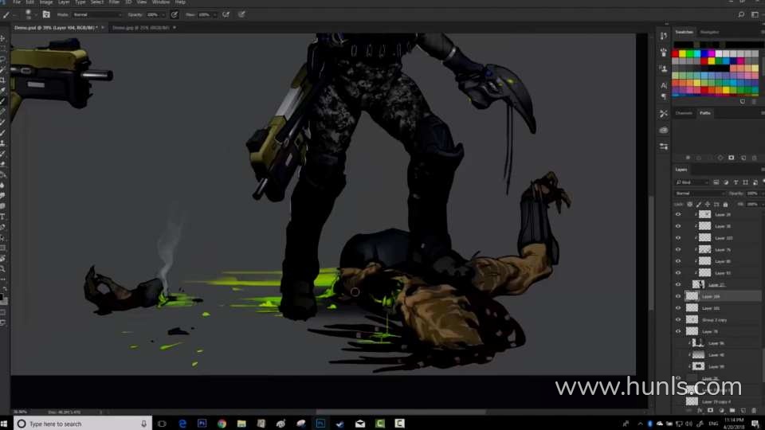Open the layer Fill value dropdown
The width and height of the screenshot is (765, 430).
tap(762, 205)
